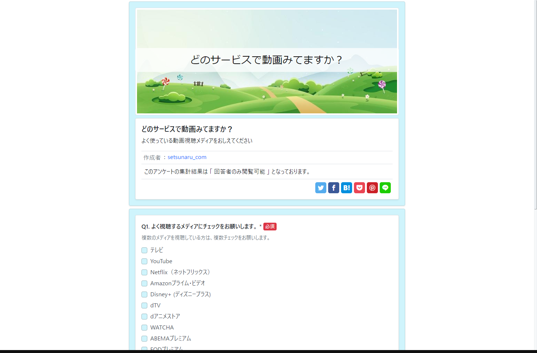The width and height of the screenshot is (537, 353).
Task: Save the page with the Pocket icon
Action: point(359,188)
